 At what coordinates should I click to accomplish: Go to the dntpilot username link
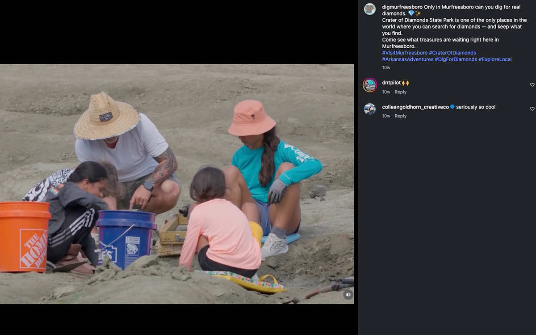point(391,83)
